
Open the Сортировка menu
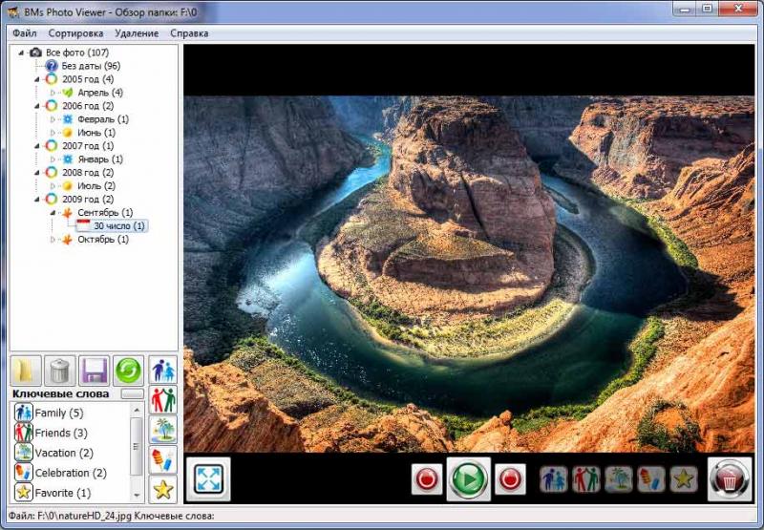point(75,33)
